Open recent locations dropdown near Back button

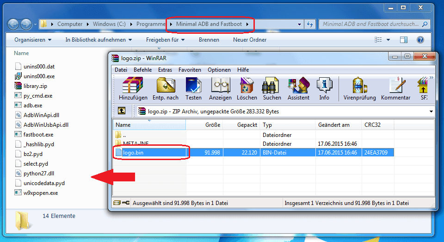[36, 25]
